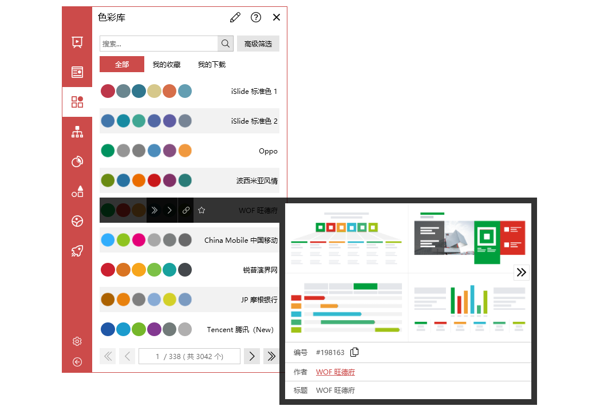Go to next page arrow
This screenshot has width=592, height=406.
252,356
